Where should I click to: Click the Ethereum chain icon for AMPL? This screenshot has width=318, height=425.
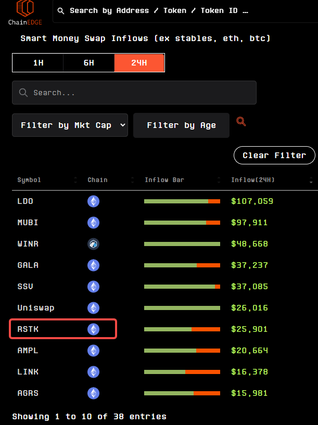93,351
